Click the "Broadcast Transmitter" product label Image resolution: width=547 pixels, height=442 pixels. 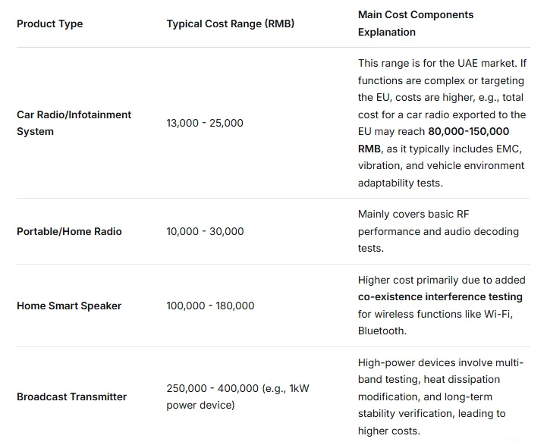click(72, 397)
